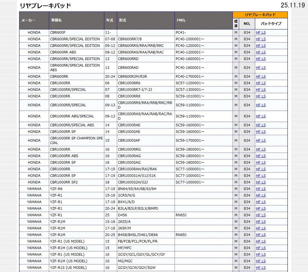Click the 25.11.19 date text

point(292,5)
